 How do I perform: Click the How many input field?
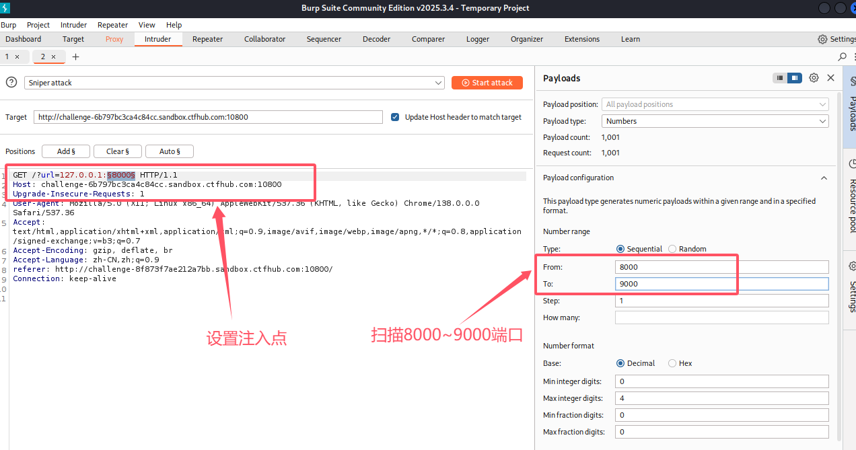(722, 317)
